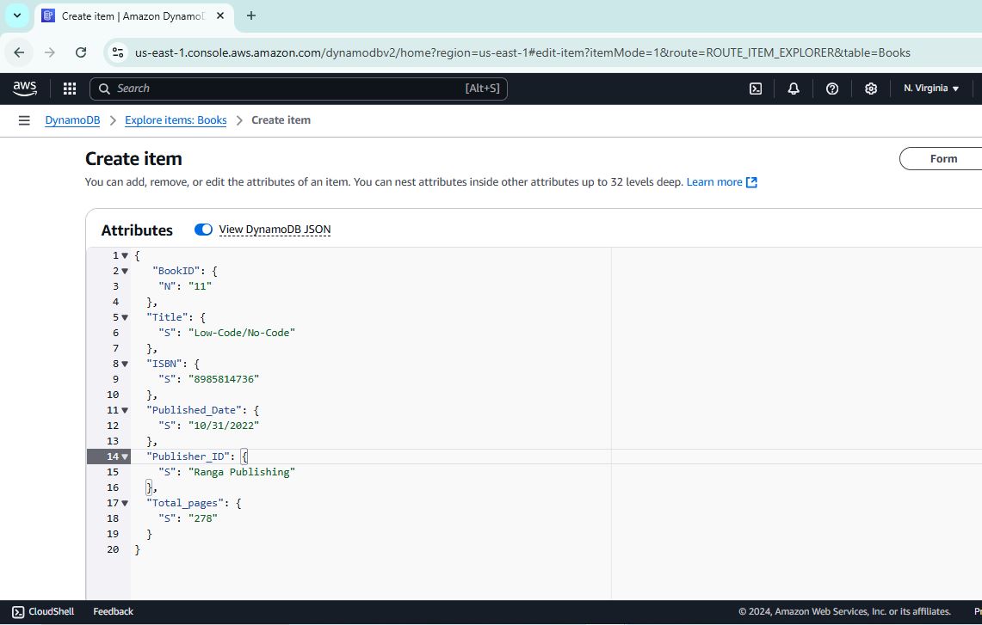Open the settings gear in AWS header
982x625 pixels.
871,89
